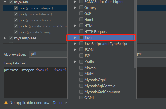Select the Java label in the context list
This screenshot has width=166, height=109.
point(88,38)
